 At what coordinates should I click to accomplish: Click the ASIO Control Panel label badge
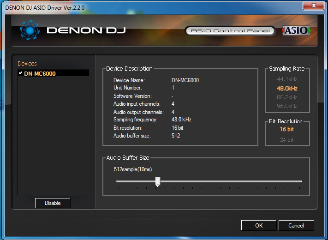click(230, 31)
